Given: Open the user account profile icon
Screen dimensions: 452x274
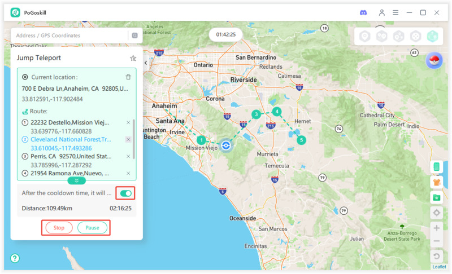Looking at the screenshot, I should coord(382,12).
